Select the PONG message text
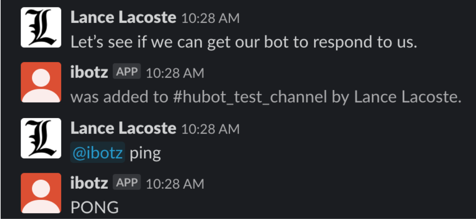Viewport: 476px width, 219px height. (95, 207)
